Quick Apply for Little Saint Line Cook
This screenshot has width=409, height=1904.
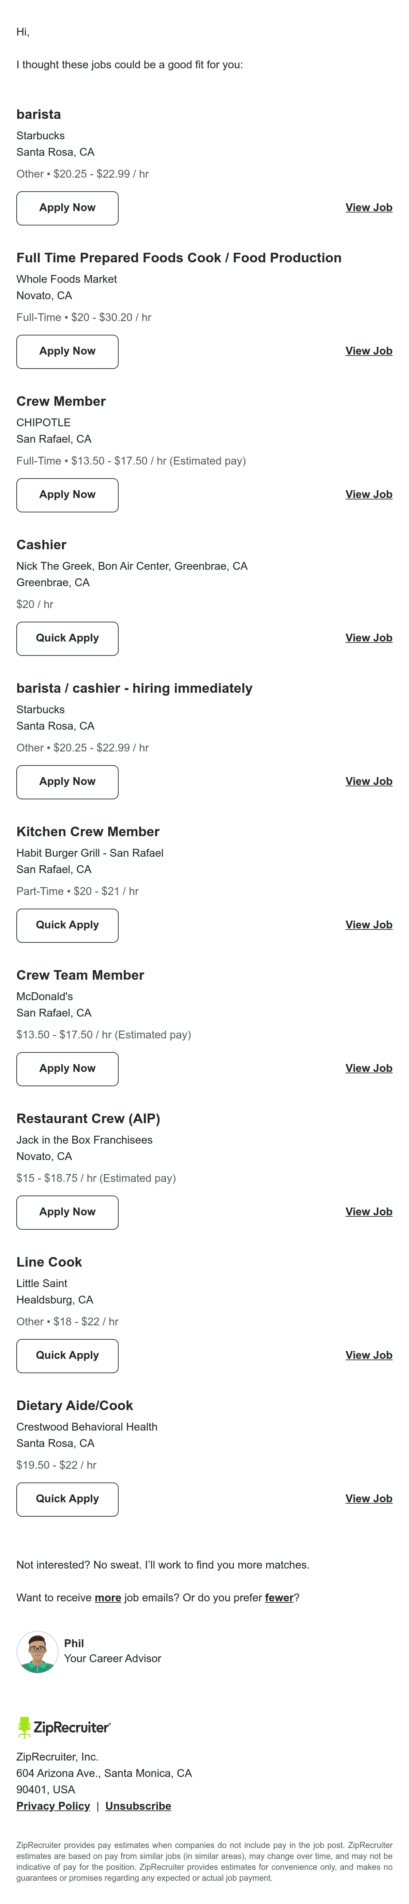pyautogui.click(x=67, y=1355)
